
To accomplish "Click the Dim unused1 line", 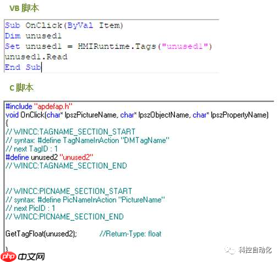I will pos(33,36).
